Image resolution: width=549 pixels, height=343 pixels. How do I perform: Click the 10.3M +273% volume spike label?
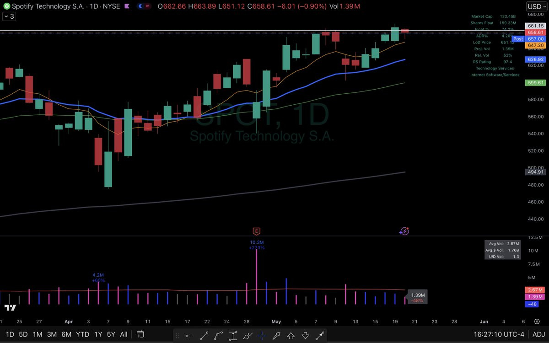257,245
